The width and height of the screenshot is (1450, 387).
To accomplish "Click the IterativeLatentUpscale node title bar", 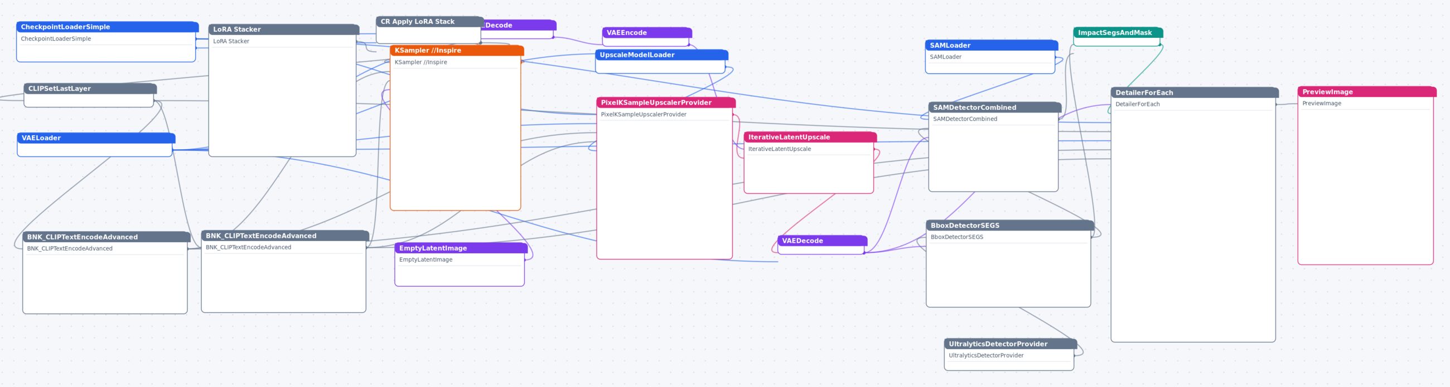I will pyautogui.click(x=810, y=137).
